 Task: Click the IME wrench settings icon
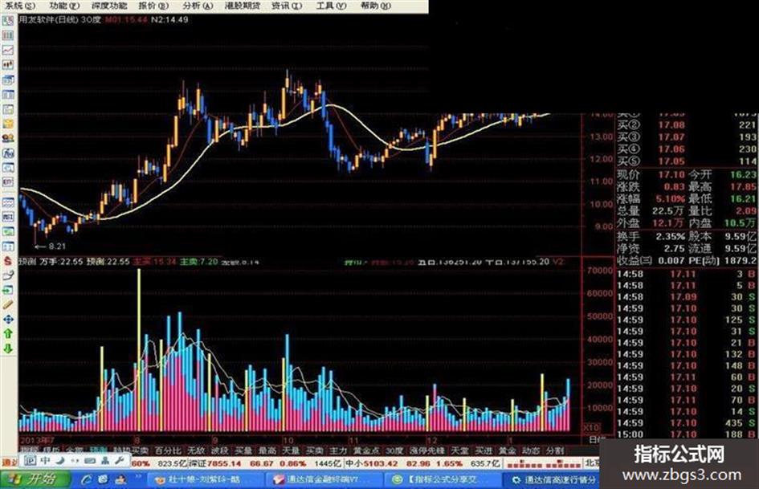[119, 460]
